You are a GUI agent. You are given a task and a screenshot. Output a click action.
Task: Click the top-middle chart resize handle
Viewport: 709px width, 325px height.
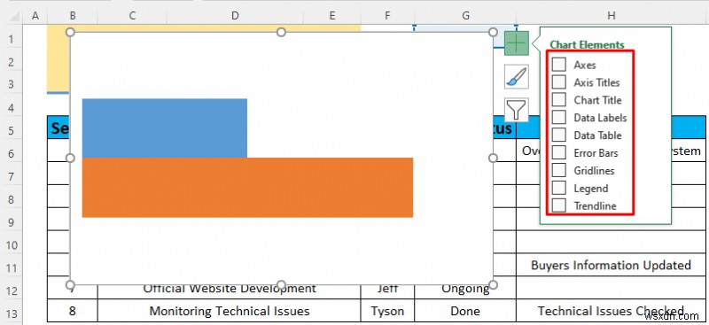pos(281,32)
